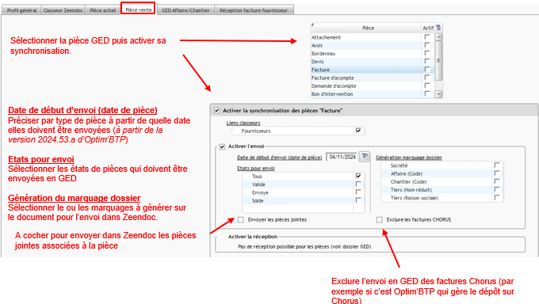Select the Pièce vente tab
539x304 pixels.
pyautogui.click(x=138, y=9)
